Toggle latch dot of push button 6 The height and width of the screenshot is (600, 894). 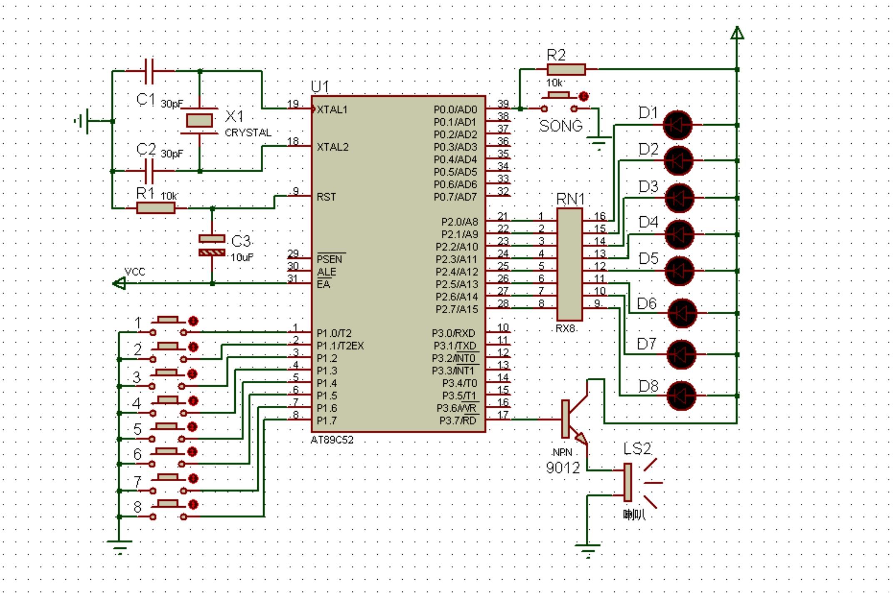192,452
